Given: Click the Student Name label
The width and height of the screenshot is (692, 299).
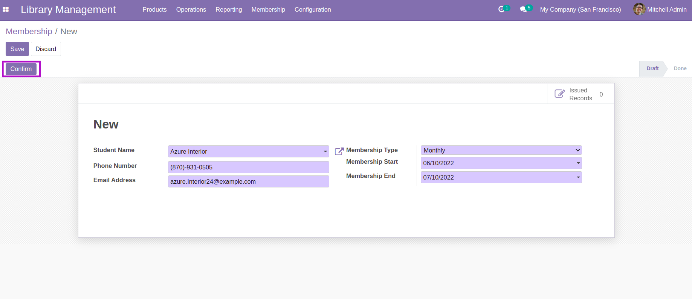Looking at the screenshot, I should [x=114, y=150].
